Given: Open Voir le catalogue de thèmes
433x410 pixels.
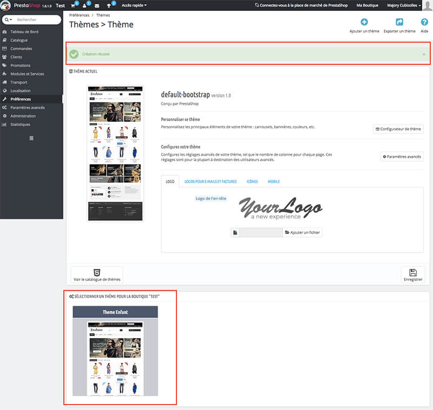Looking at the screenshot, I should pyautogui.click(x=97, y=275).
